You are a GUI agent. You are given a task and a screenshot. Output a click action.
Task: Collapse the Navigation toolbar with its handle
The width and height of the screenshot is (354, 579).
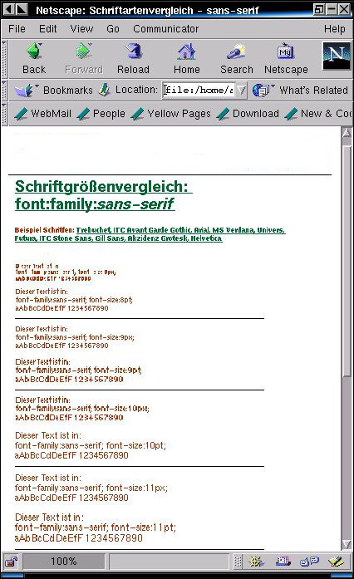(x=4, y=58)
